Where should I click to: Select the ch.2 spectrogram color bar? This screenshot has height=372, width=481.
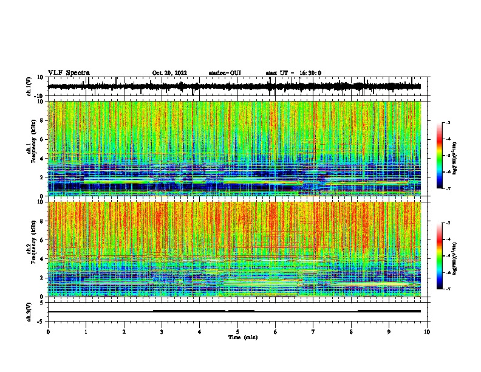coord(439,256)
